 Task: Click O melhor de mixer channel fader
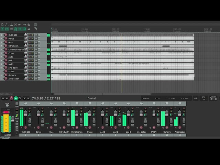[x=77, y=113]
